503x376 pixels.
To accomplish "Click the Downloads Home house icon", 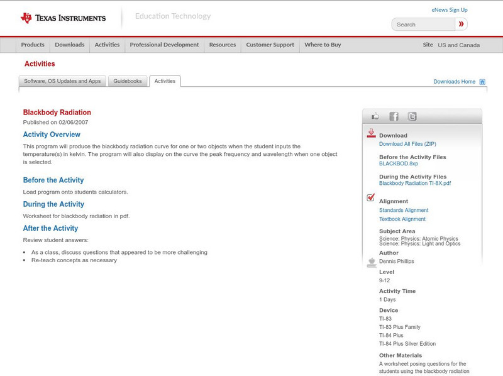I will point(482,82).
